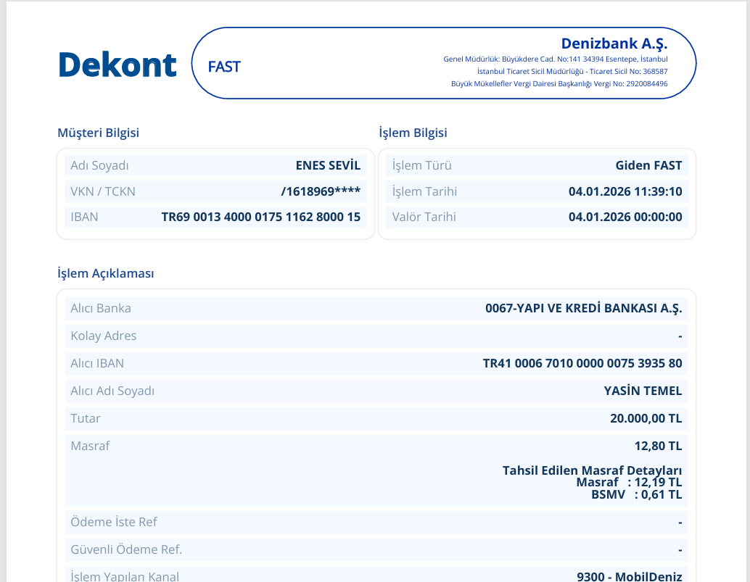Screen dimensions: 750x582
Task: Click the Güvenli Ödeme Ref. label
Action: point(126,549)
